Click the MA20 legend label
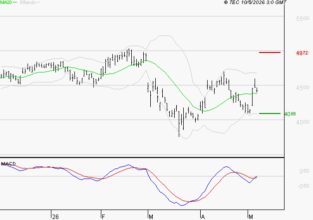The height and width of the screenshot is (220, 313). [x=6, y=2]
